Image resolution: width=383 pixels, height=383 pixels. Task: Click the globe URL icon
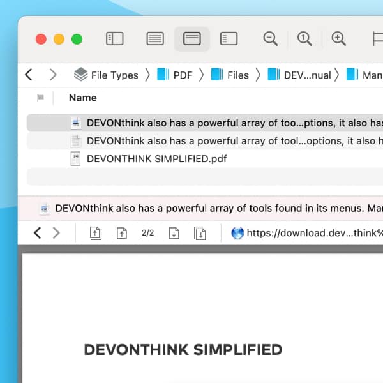(x=237, y=233)
